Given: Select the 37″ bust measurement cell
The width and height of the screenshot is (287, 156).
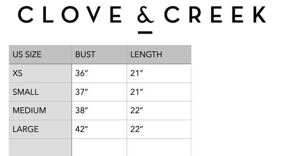Looking at the screenshot, I should 81,92.
